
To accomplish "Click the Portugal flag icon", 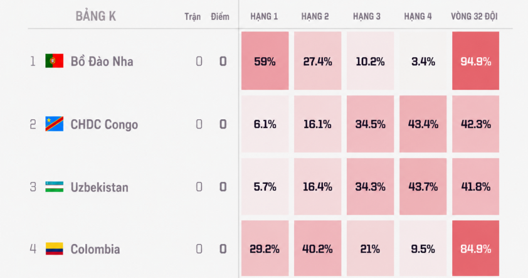I will click(54, 61).
